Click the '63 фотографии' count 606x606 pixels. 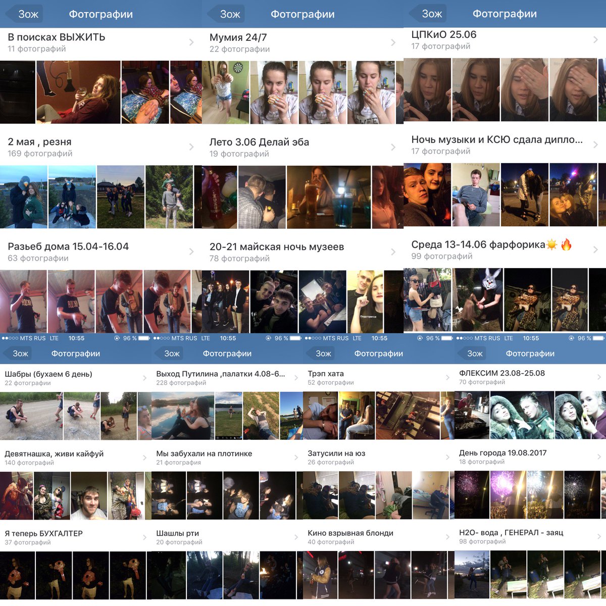[x=38, y=258]
